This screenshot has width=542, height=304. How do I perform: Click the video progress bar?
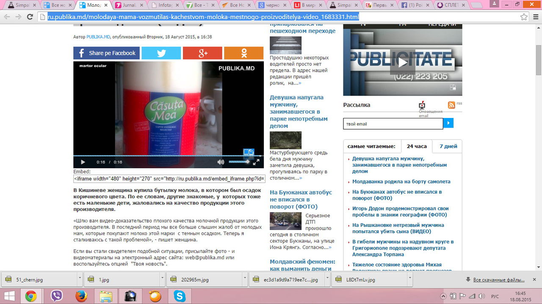pos(169,156)
